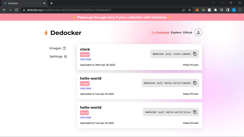Screen dimensions: 244x137
Task: Click the Dedocker site title
Action: pyautogui.click(x=66, y=33)
